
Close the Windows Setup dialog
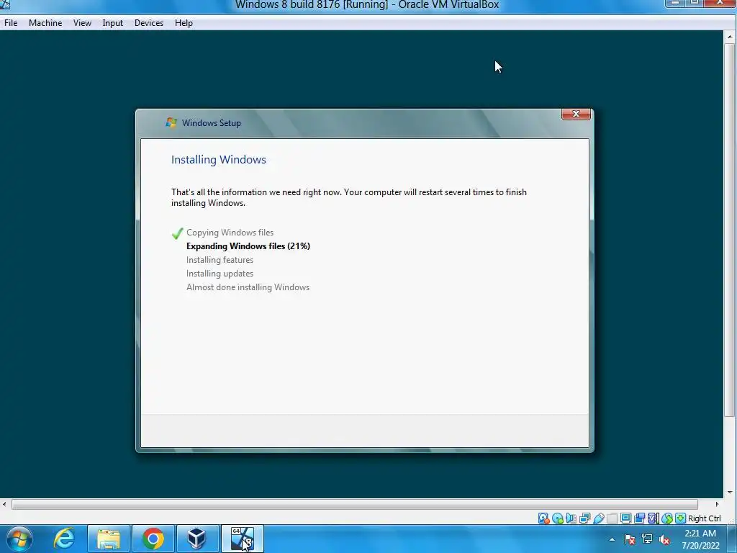click(x=576, y=114)
